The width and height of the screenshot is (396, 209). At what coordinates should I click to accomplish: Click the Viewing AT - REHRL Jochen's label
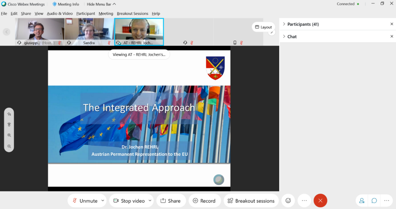click(139, 54)
